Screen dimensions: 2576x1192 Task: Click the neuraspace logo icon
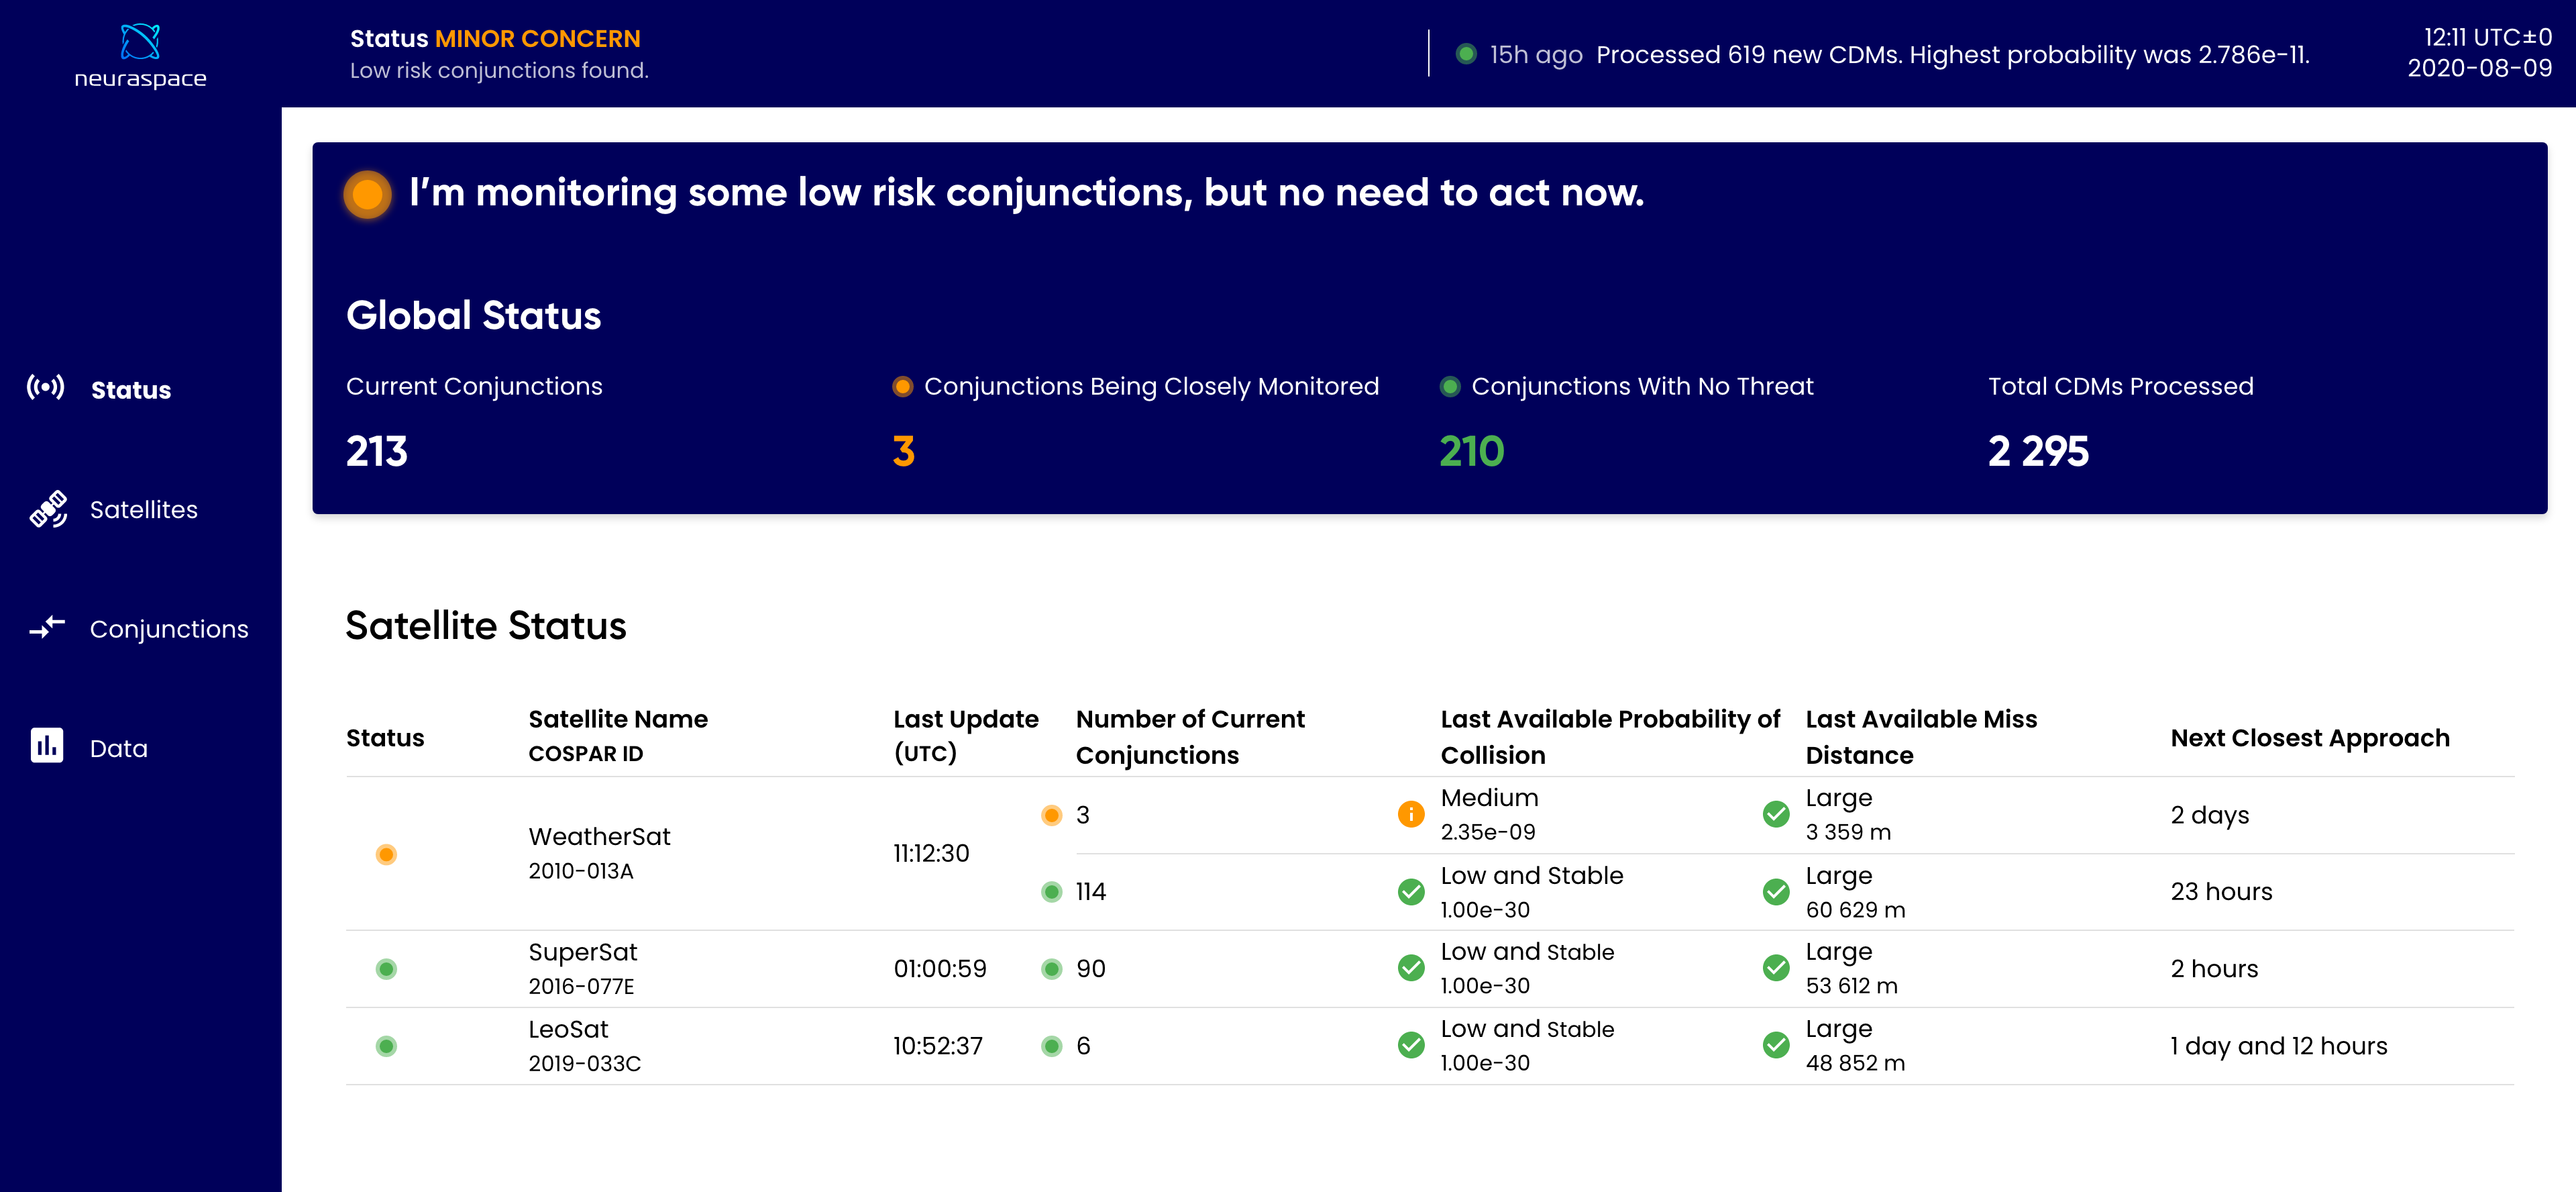click(x=140, y=41)
